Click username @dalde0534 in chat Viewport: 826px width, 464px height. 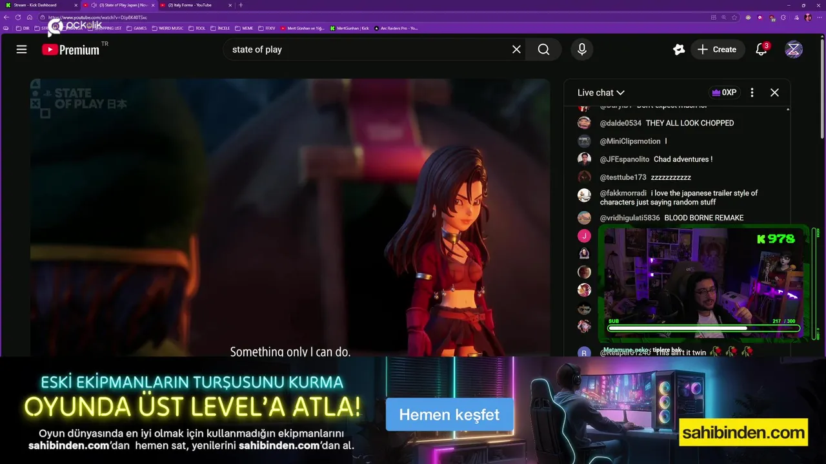click(620, 123)
